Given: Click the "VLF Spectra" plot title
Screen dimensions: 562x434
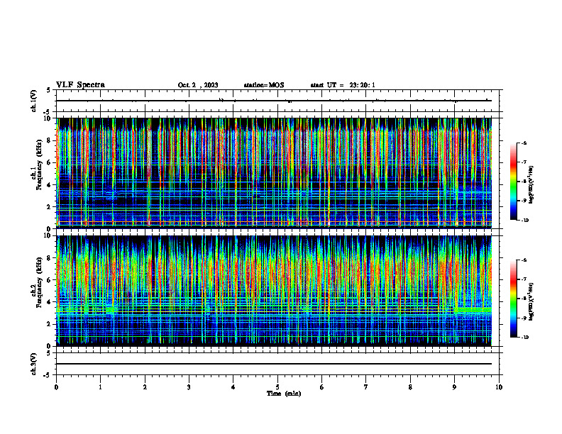Looking at the screenshot, I should pos(80,85).
